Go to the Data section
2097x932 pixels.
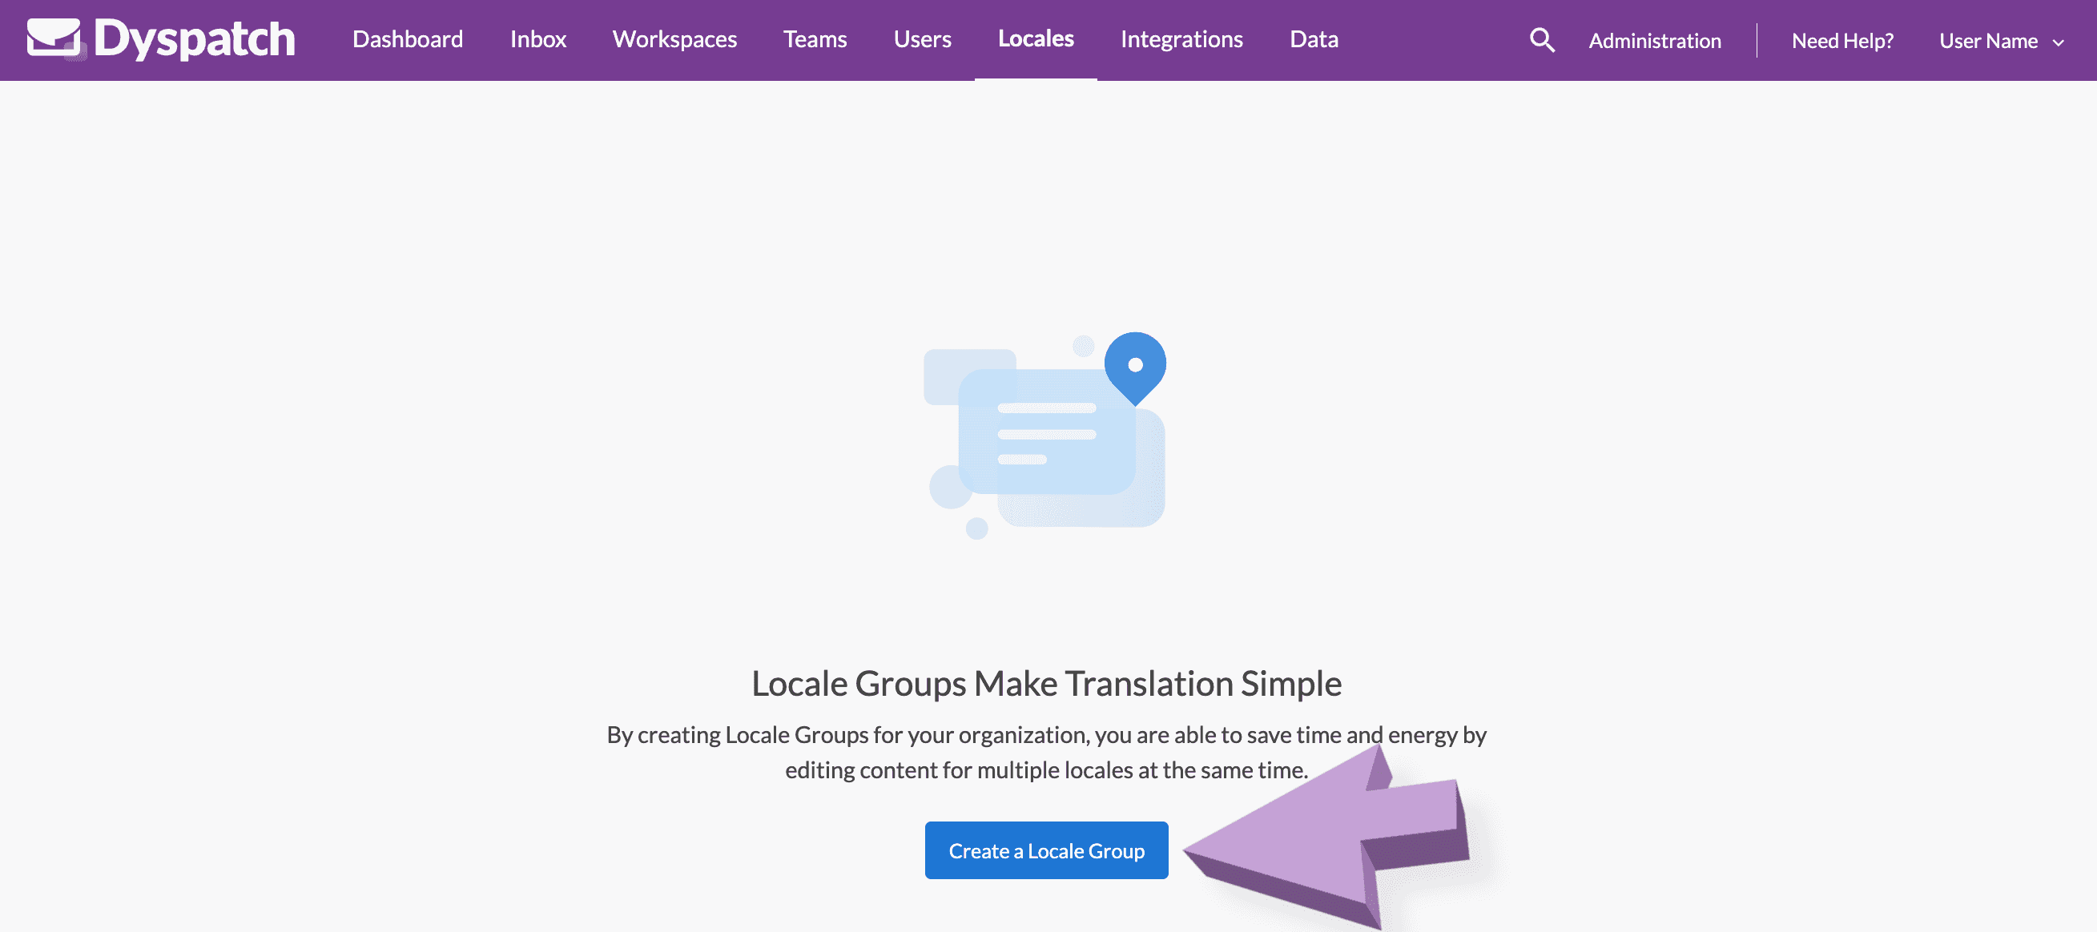(x=1313, y=39)
